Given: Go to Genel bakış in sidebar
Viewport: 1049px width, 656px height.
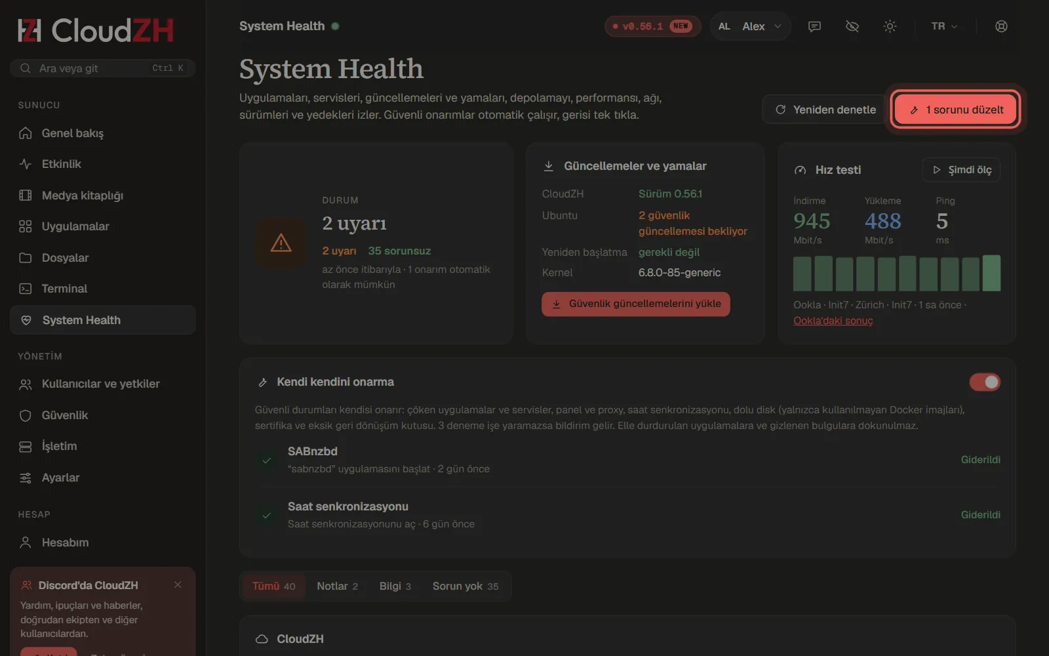Looking at the screenshot, I should 103,133.
